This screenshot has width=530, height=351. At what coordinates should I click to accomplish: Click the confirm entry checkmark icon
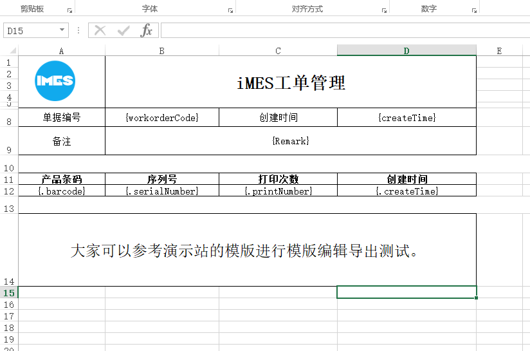tap(123, 31)
